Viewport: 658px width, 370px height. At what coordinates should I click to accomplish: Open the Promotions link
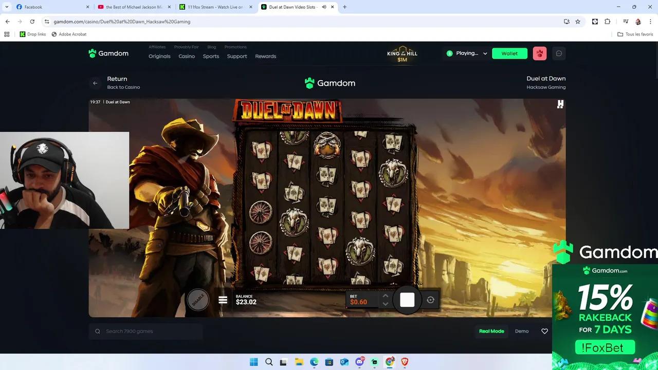pyautogui.click(x=235, y=47)
